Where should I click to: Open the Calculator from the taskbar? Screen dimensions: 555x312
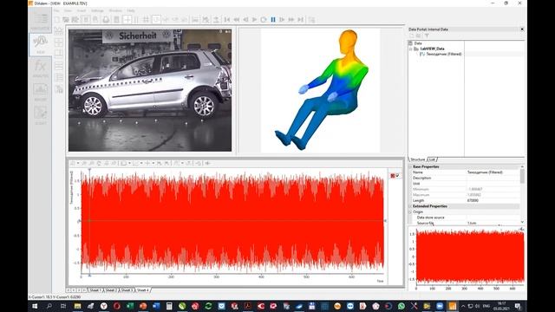point(169,306)
